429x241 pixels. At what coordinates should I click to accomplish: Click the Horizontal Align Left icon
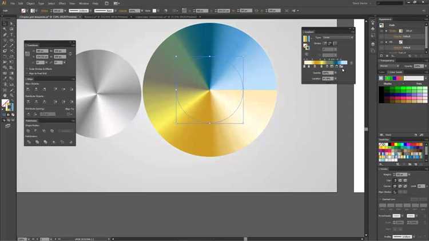(29, 89)
